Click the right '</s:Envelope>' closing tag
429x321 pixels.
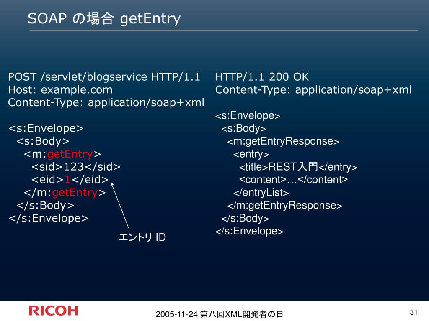pyautogui.click(x=249, y=231)
